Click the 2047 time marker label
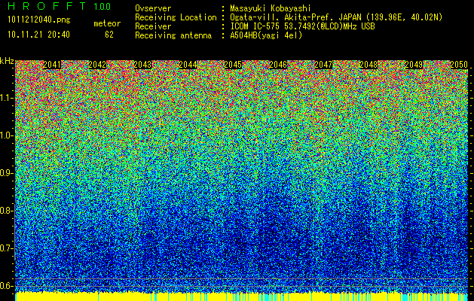474x301 pixels. 323,65
